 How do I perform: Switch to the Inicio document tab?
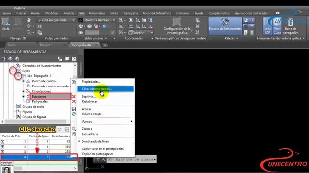click(x=12, y=45)
